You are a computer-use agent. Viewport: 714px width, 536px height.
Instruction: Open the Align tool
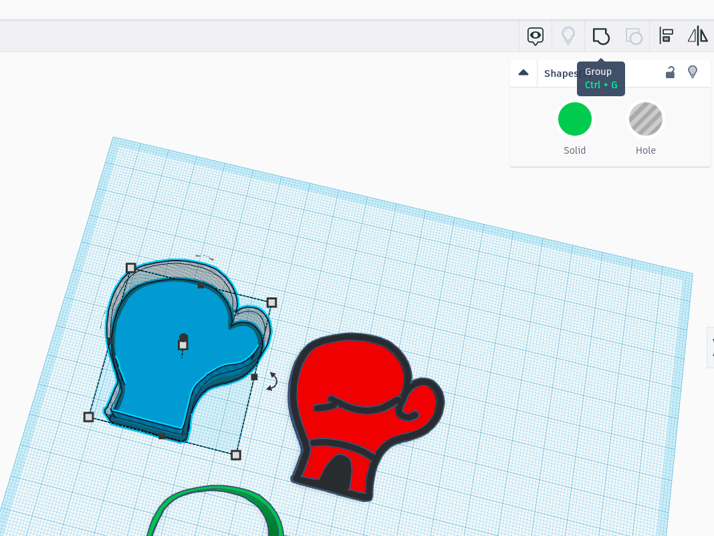point(666,36)
